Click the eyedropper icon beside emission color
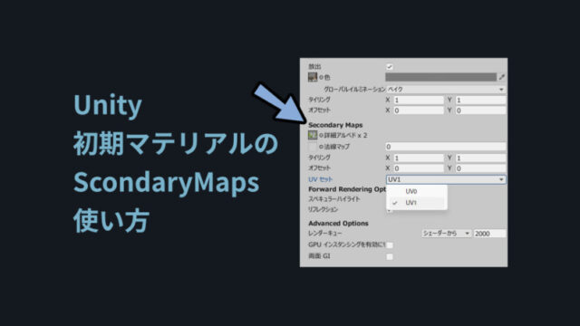The image size is (580, 326). click(501, 77)
